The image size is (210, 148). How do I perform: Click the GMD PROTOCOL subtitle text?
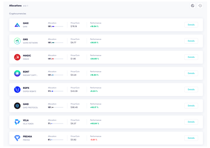(31, 107)
